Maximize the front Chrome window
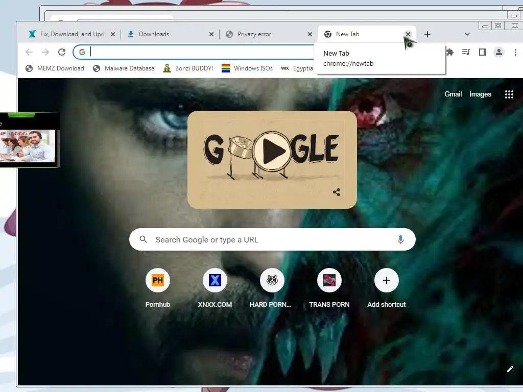The width and height of the screenshot is (523, 392). click(498, 26)
